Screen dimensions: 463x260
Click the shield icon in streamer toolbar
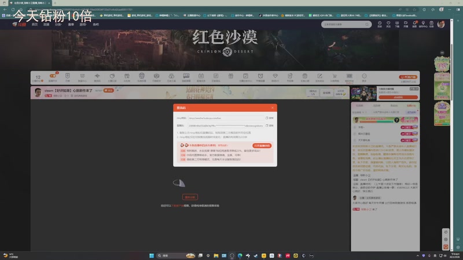[68, 76]
